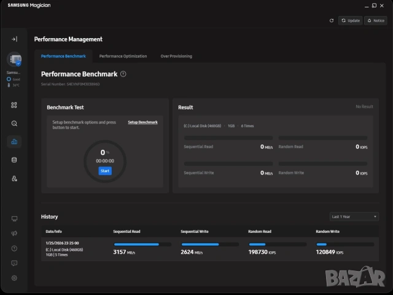The image size is (393, 295).
Task: Click the Result Random Write label
Action: [x=291, y=173]
